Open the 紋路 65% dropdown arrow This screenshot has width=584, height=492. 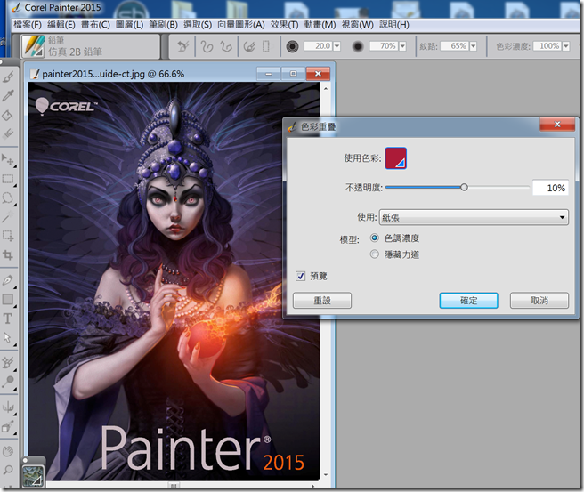pos(473,46)
